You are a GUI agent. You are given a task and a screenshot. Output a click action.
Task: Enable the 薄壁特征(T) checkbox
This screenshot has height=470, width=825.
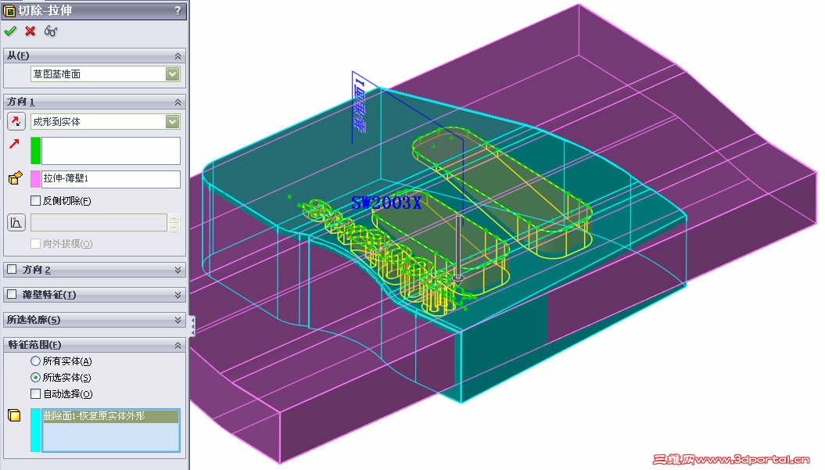click(12, 295)
